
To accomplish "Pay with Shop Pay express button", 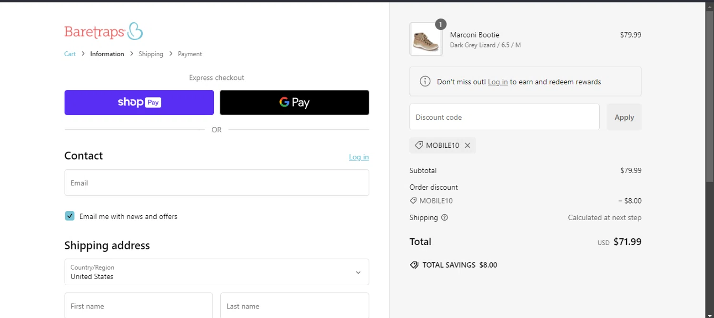I will pos(139,103).
